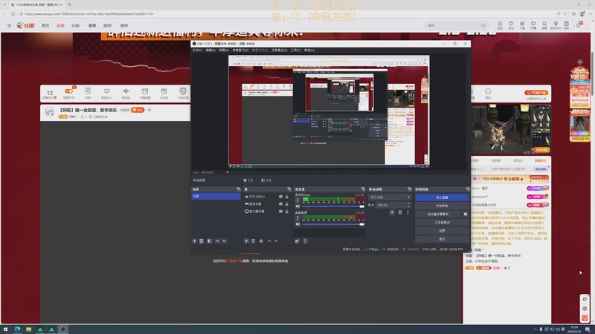Open desktop audio channel options dots

[298, 218]
